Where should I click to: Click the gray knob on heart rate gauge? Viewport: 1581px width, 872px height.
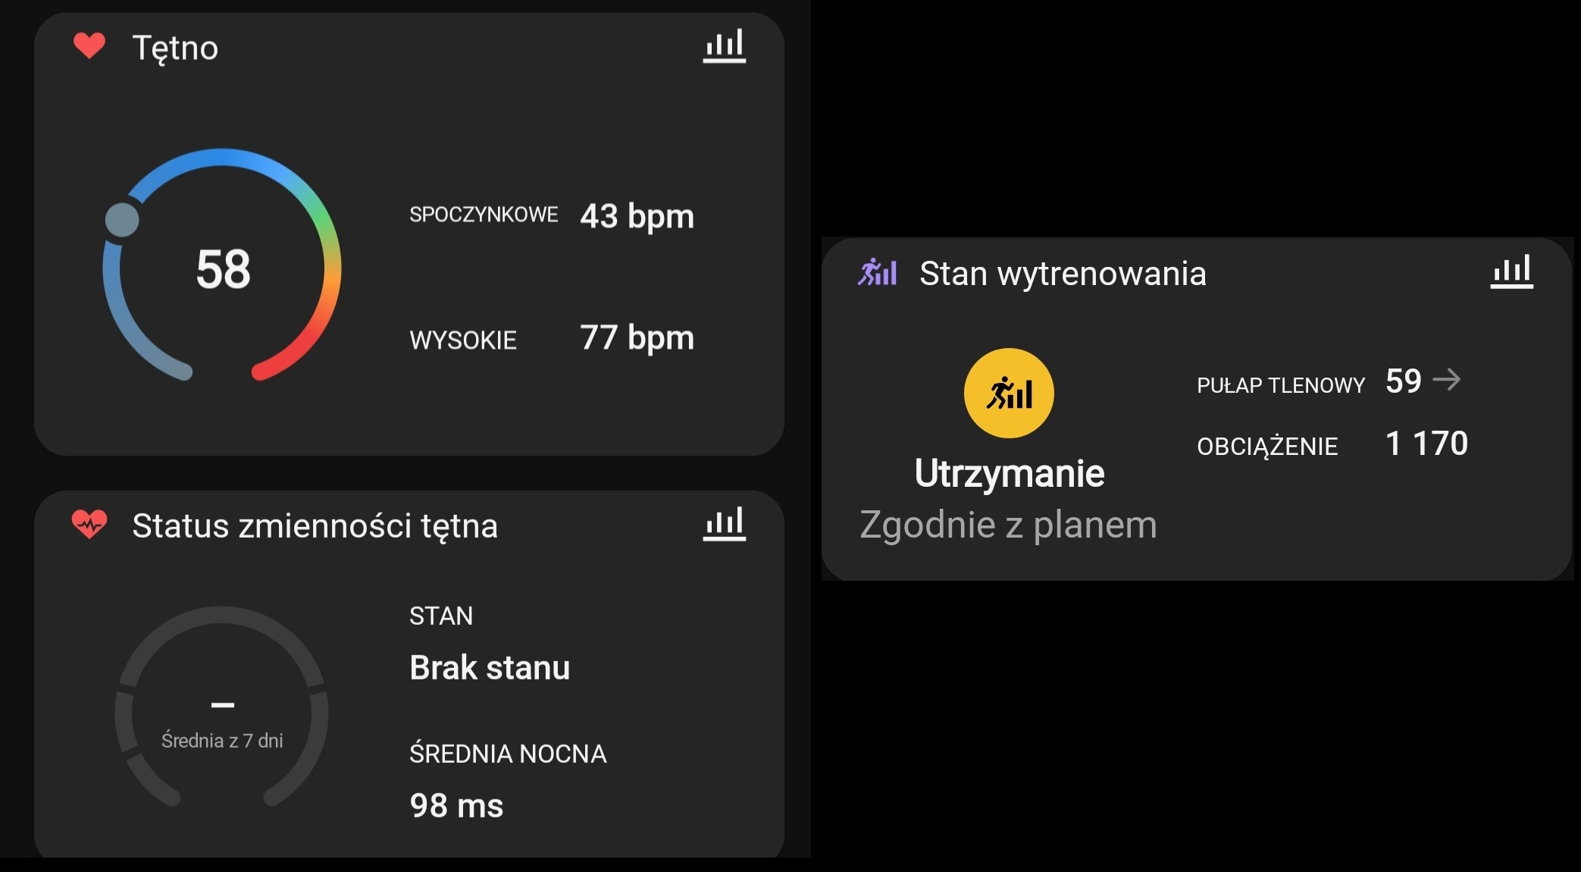tap(122, 220)
